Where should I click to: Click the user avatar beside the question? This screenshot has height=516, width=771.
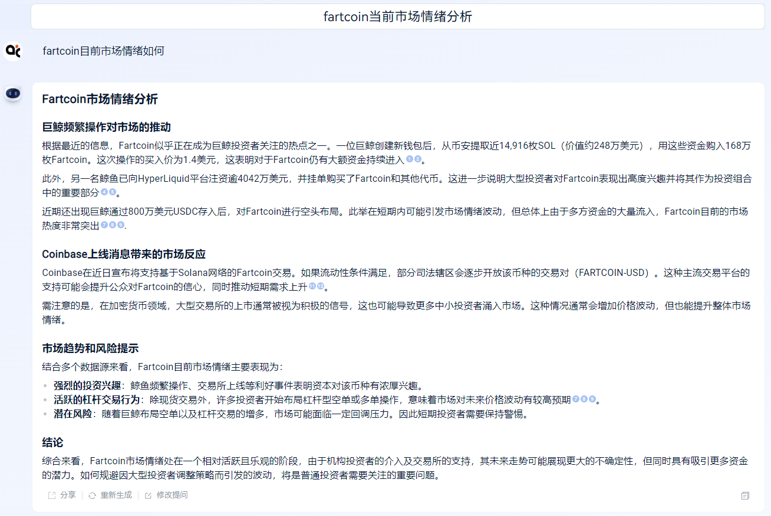tap(13, 51)
